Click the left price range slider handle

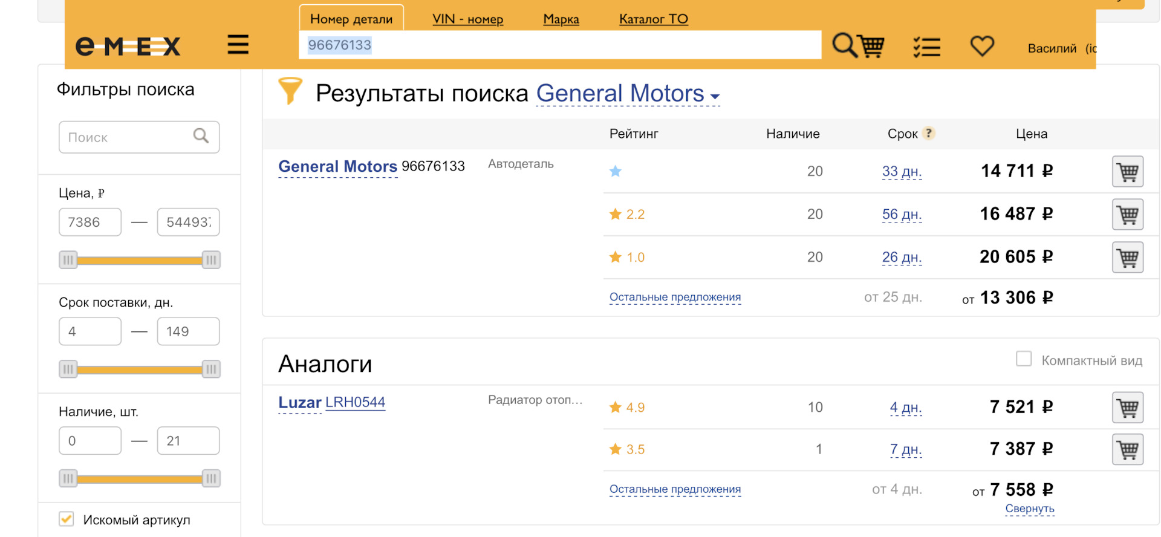coord(68,260)
